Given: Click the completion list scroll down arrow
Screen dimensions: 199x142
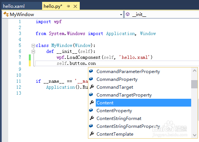Looking at the screenshot, I should [195, 135].
